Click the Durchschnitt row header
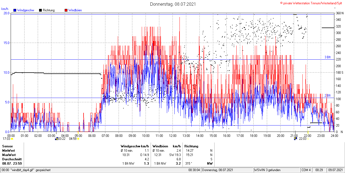Image resolution: width=345 pixels, height=173 pixels. coord(12,159)
